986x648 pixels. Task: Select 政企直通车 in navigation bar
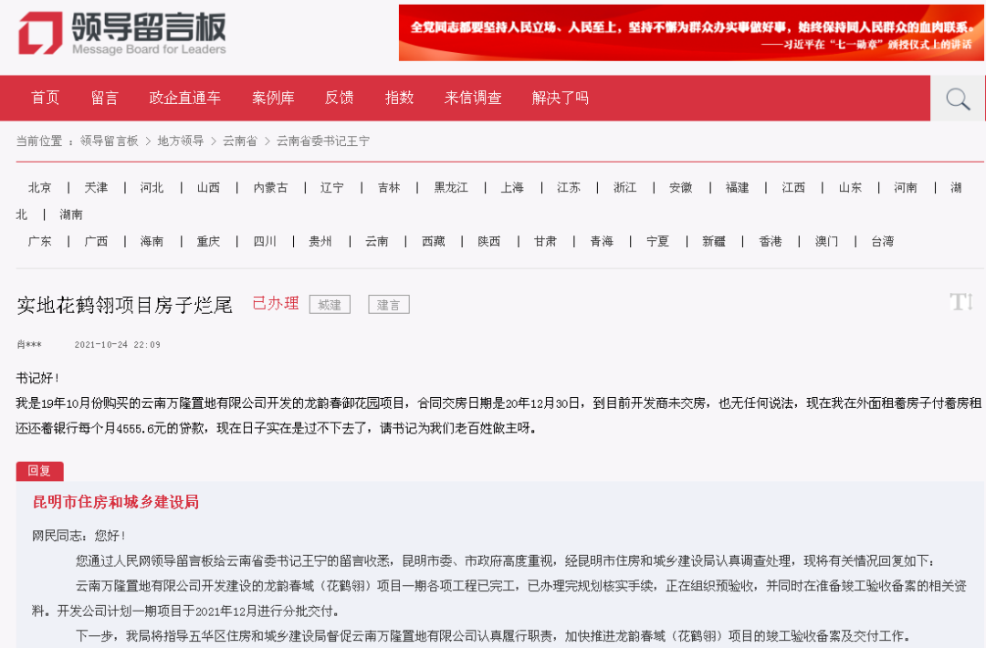[184, 98]
